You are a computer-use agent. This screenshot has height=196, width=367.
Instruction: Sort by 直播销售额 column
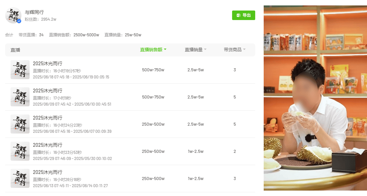(x=153, y=50)
